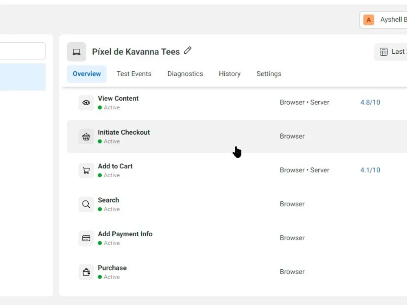Viewport: 407px width, 305px height.
Task: Click the pencil to rename the pixel
Action: point(188,50)
